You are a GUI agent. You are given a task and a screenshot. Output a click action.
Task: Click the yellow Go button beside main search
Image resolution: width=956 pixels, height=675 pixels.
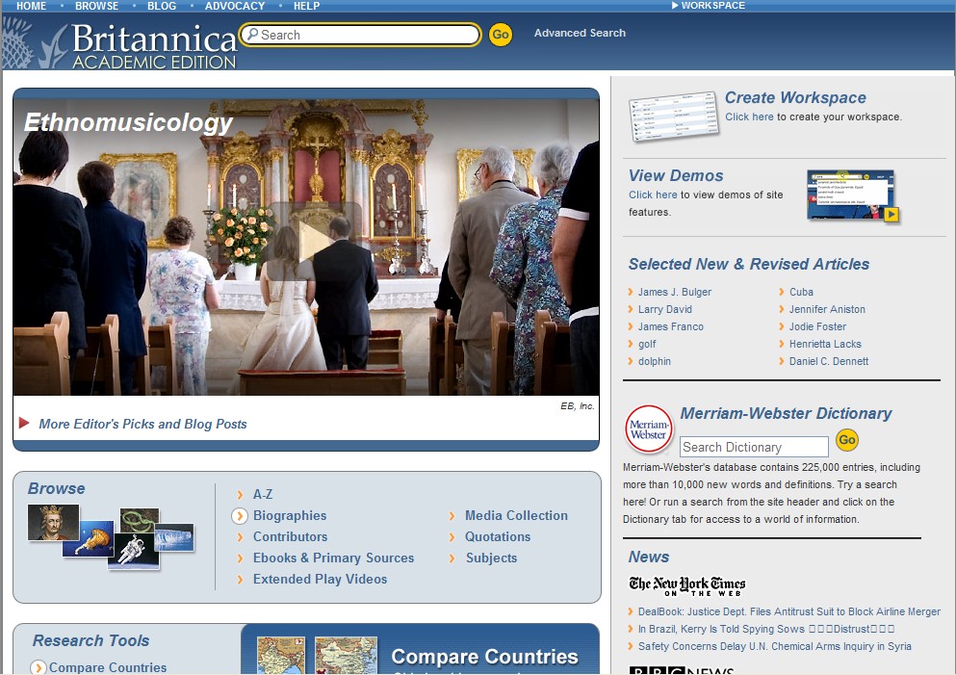[501, 35]
